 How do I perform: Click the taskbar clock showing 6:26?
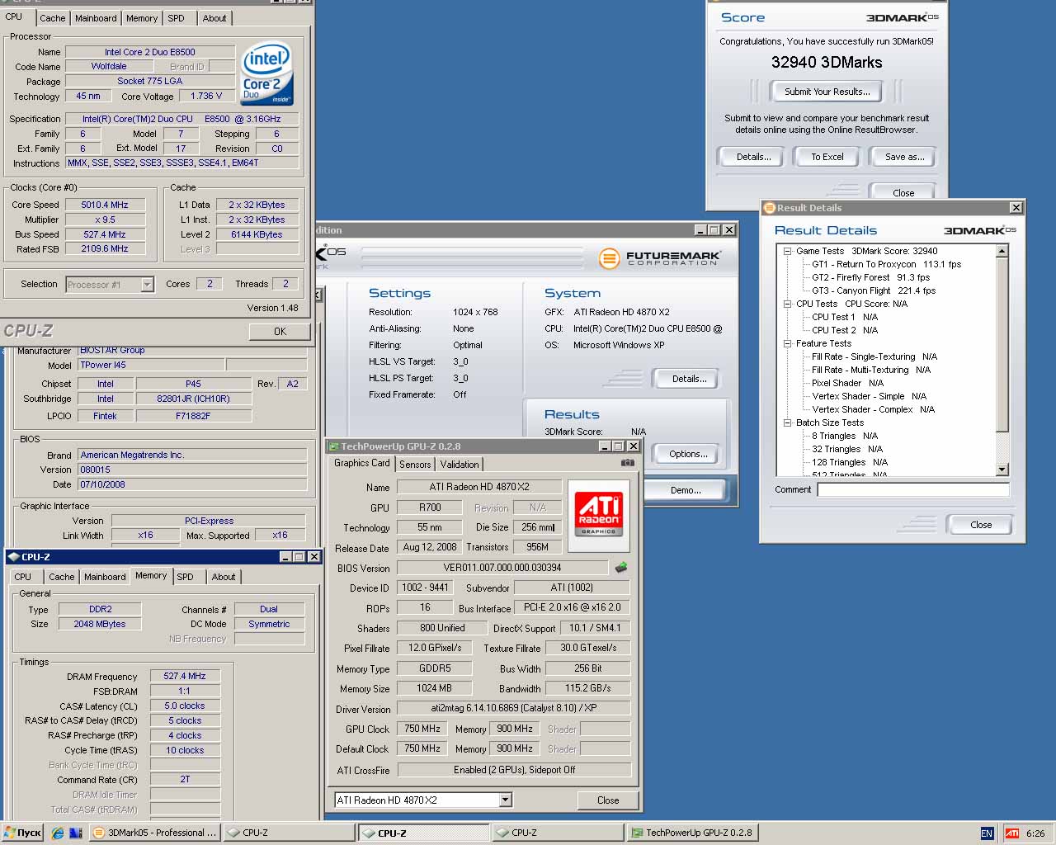click(1036, 833)
